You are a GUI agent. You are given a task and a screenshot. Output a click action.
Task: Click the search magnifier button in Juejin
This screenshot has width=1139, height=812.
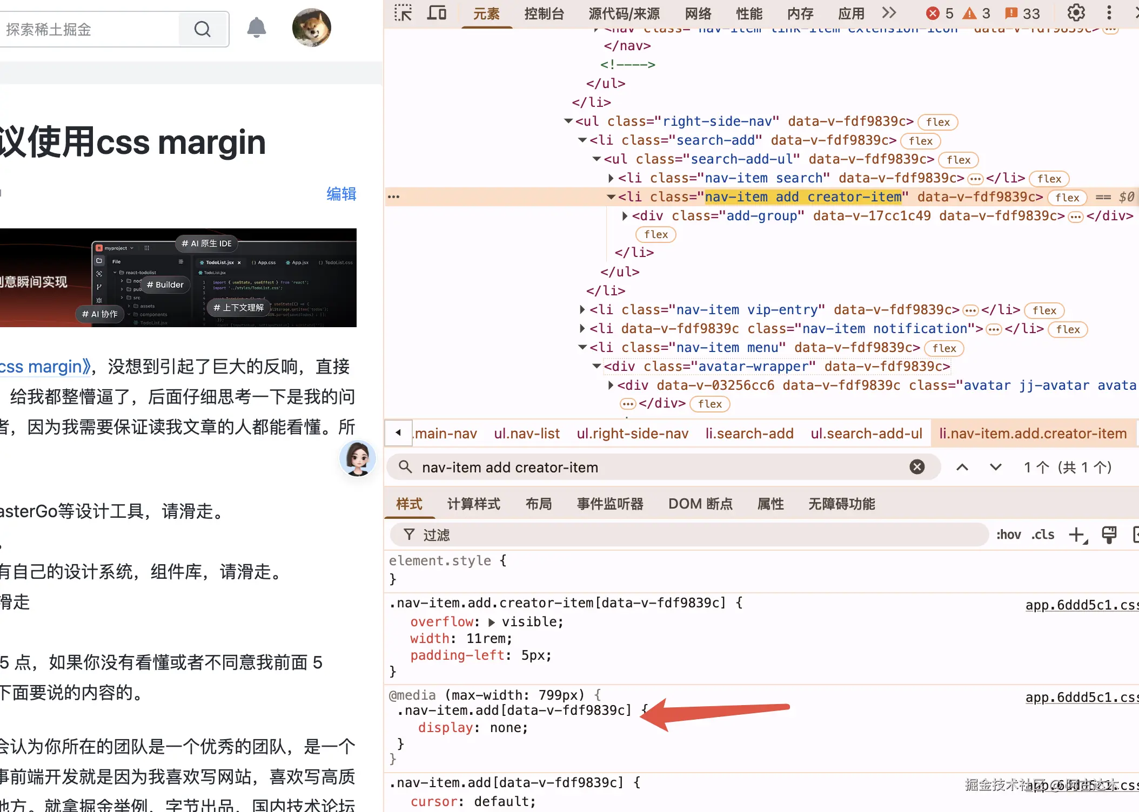pyautogui.click(x=203, y=29)
